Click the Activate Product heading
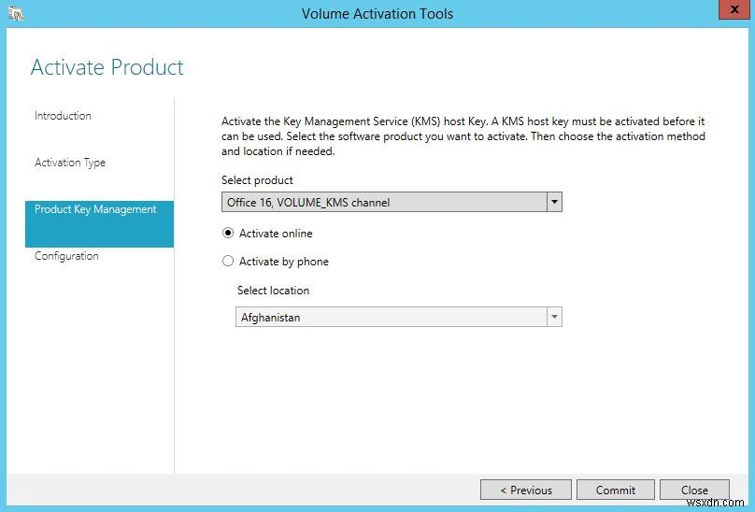Viewport: 755px width, 512px height. tap(107, 67)
